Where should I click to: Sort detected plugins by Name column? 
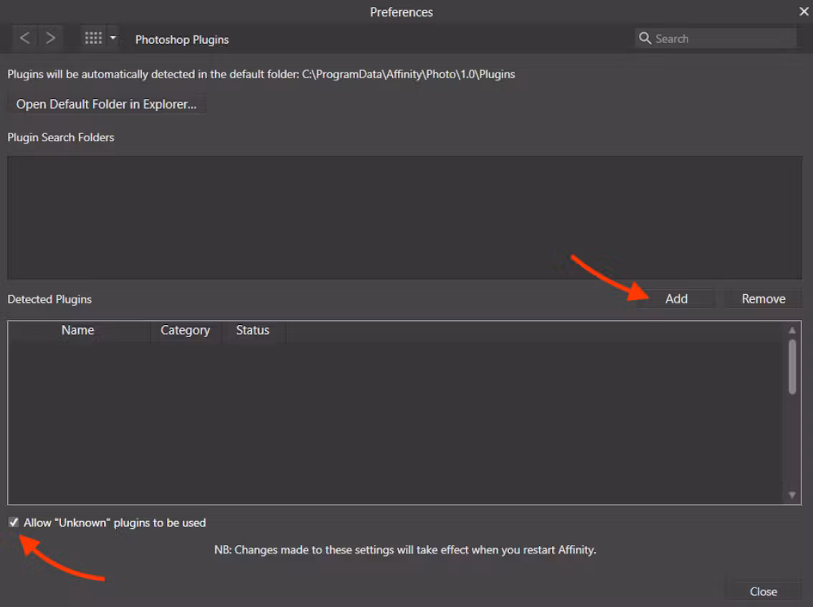coord(77,331)
